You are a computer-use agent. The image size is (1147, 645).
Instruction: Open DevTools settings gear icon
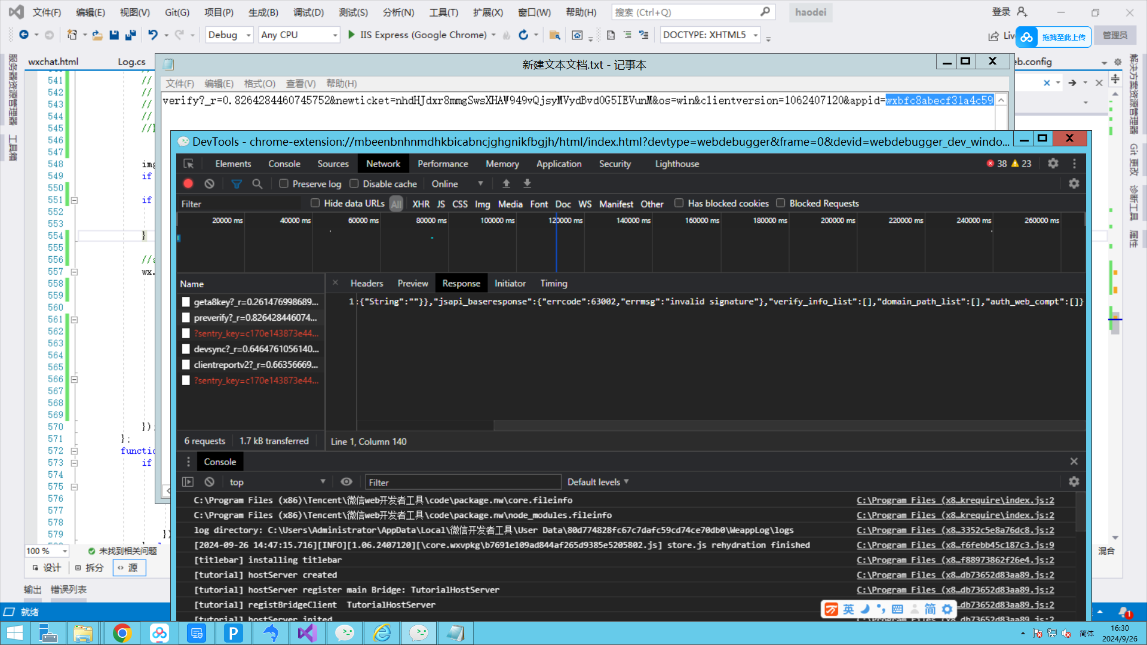pos(1053,164)
